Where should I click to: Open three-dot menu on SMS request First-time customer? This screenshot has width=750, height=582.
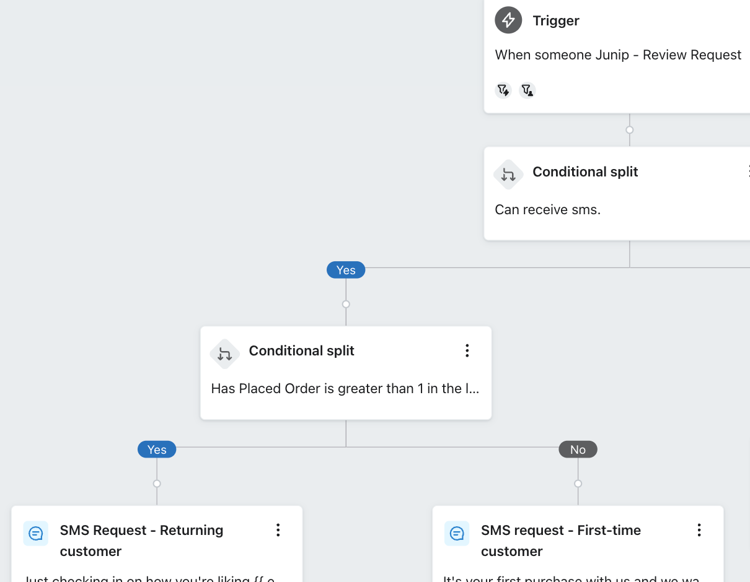point(699,530)
